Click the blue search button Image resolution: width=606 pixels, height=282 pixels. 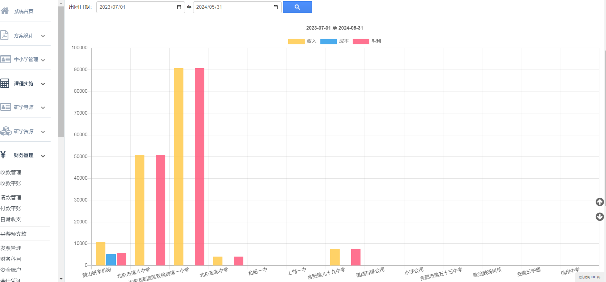point(297,7)
